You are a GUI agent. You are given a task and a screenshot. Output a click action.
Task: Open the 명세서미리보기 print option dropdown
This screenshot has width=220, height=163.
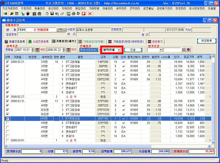click(x=100, y=50)
